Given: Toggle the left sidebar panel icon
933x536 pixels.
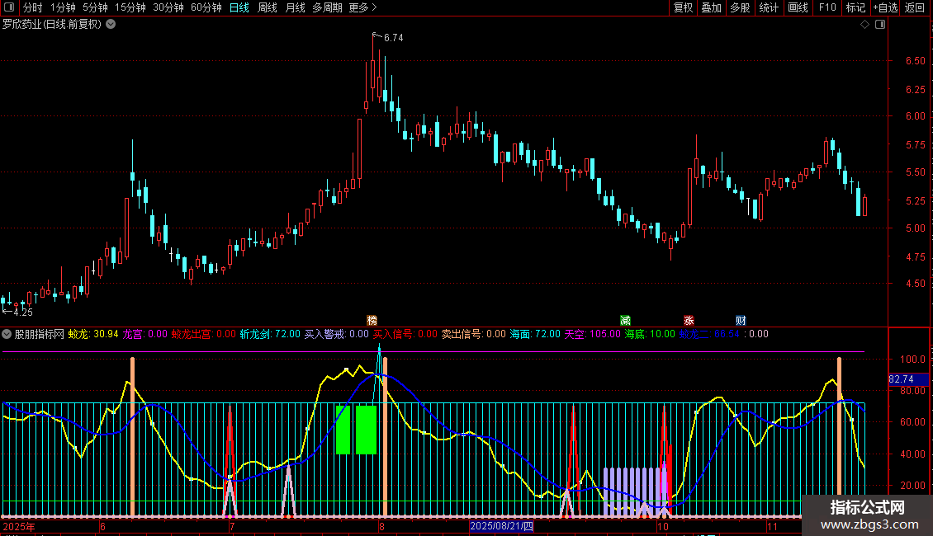Looking at the screenshot, I should [9, 7].
